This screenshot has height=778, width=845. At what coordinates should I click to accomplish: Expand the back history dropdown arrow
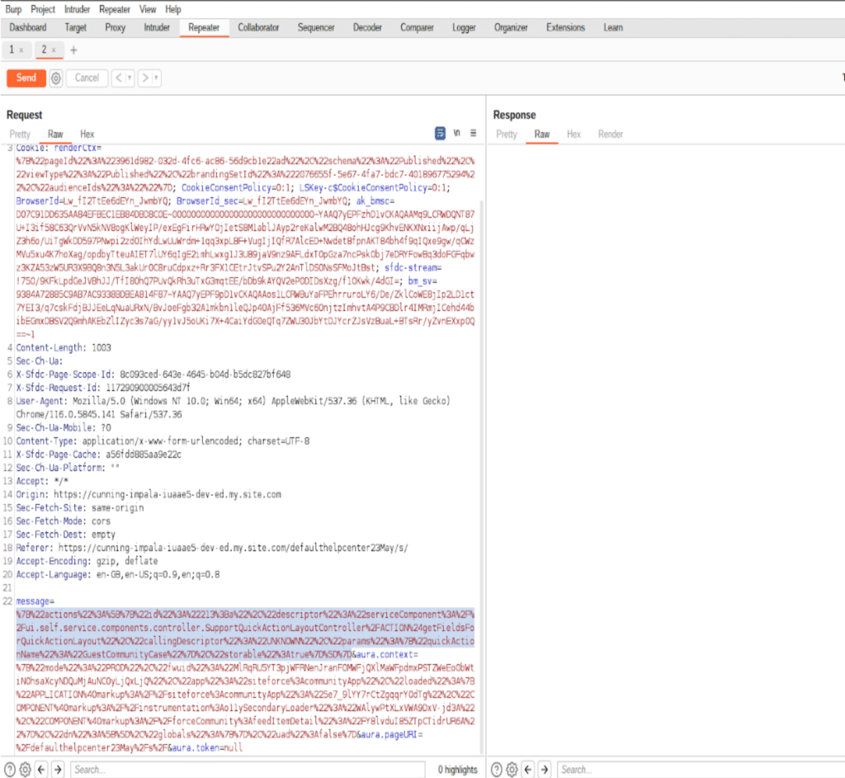pos(130,78)
